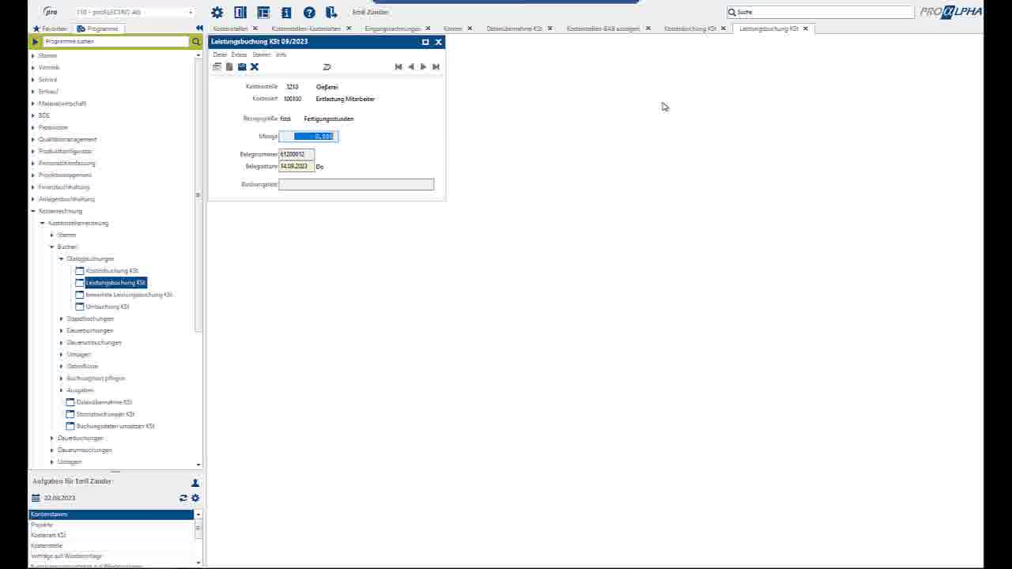
Task: Click the clipboard paste icon in booking window
Action: click(229, 67)
